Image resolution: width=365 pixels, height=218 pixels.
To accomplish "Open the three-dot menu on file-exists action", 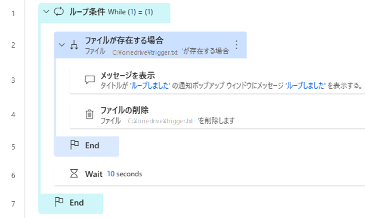I will (237, 45).
